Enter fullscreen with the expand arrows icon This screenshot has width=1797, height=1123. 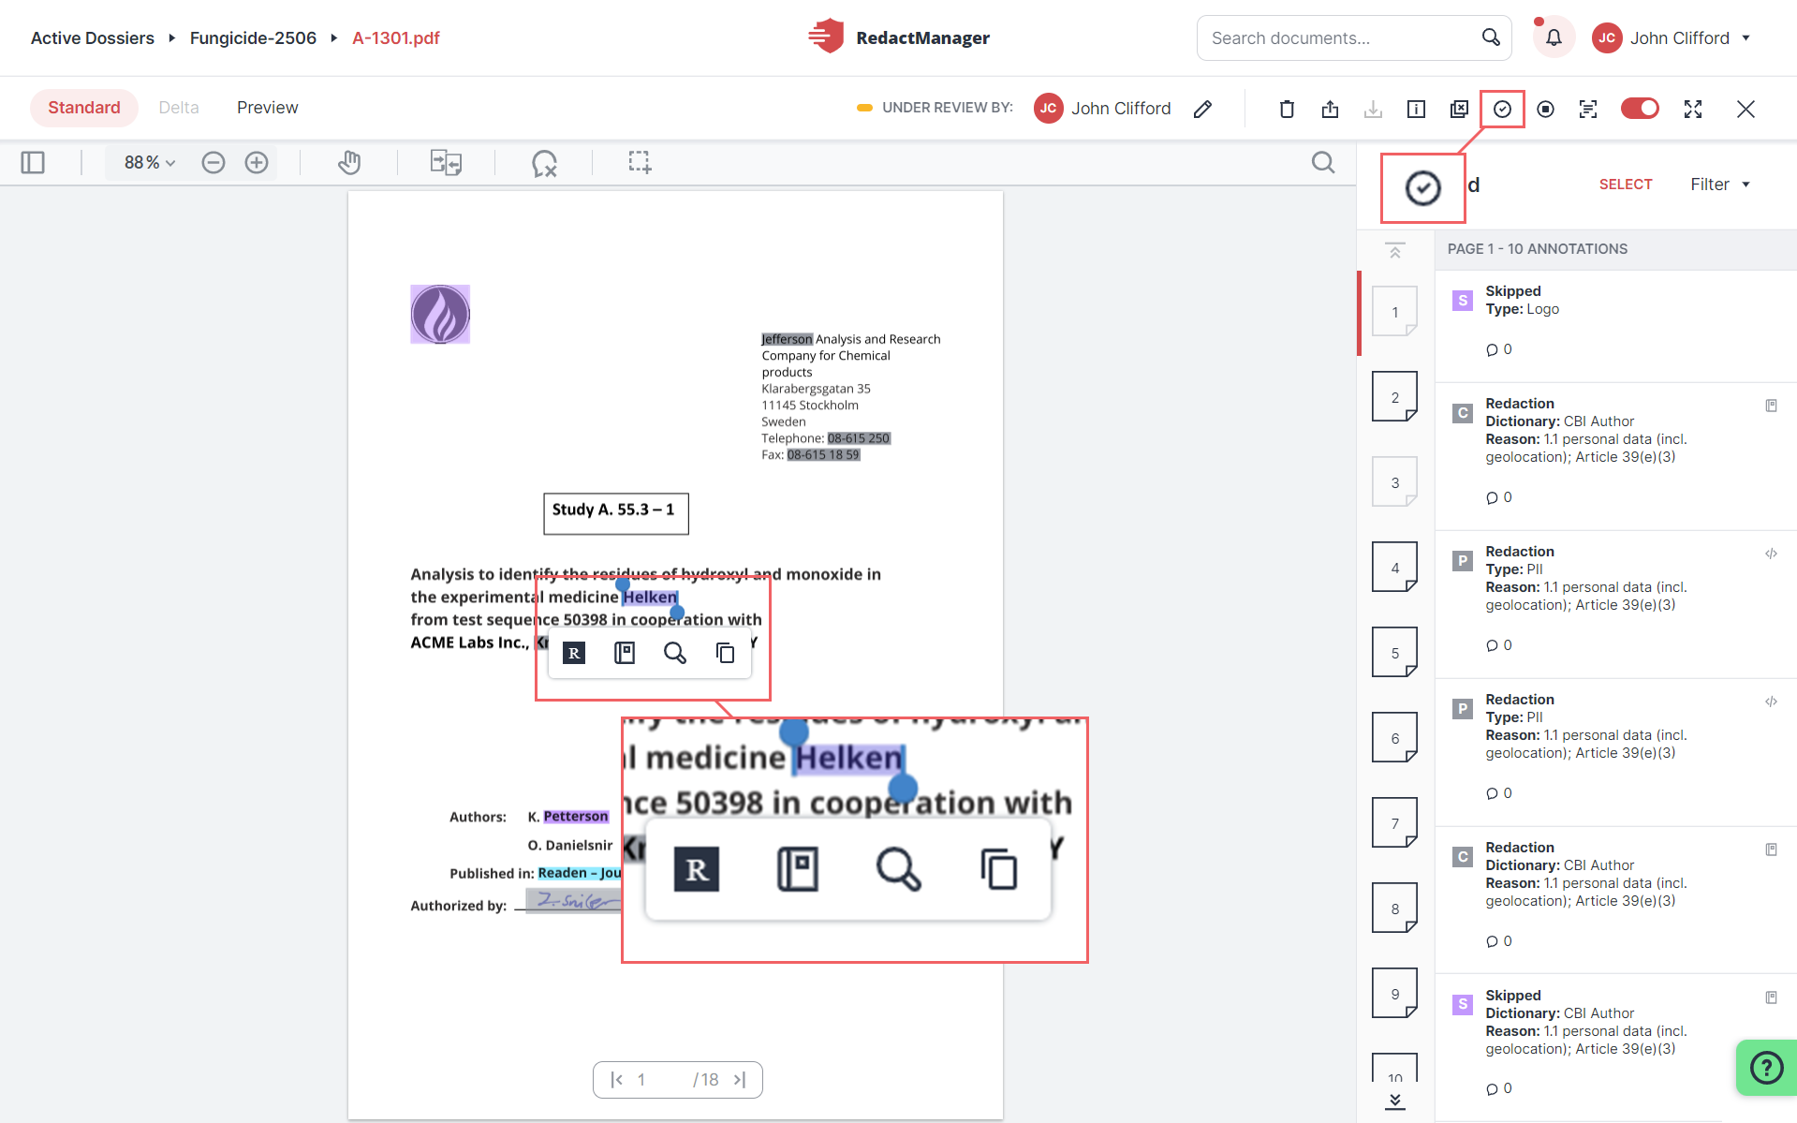(1693, 109)
